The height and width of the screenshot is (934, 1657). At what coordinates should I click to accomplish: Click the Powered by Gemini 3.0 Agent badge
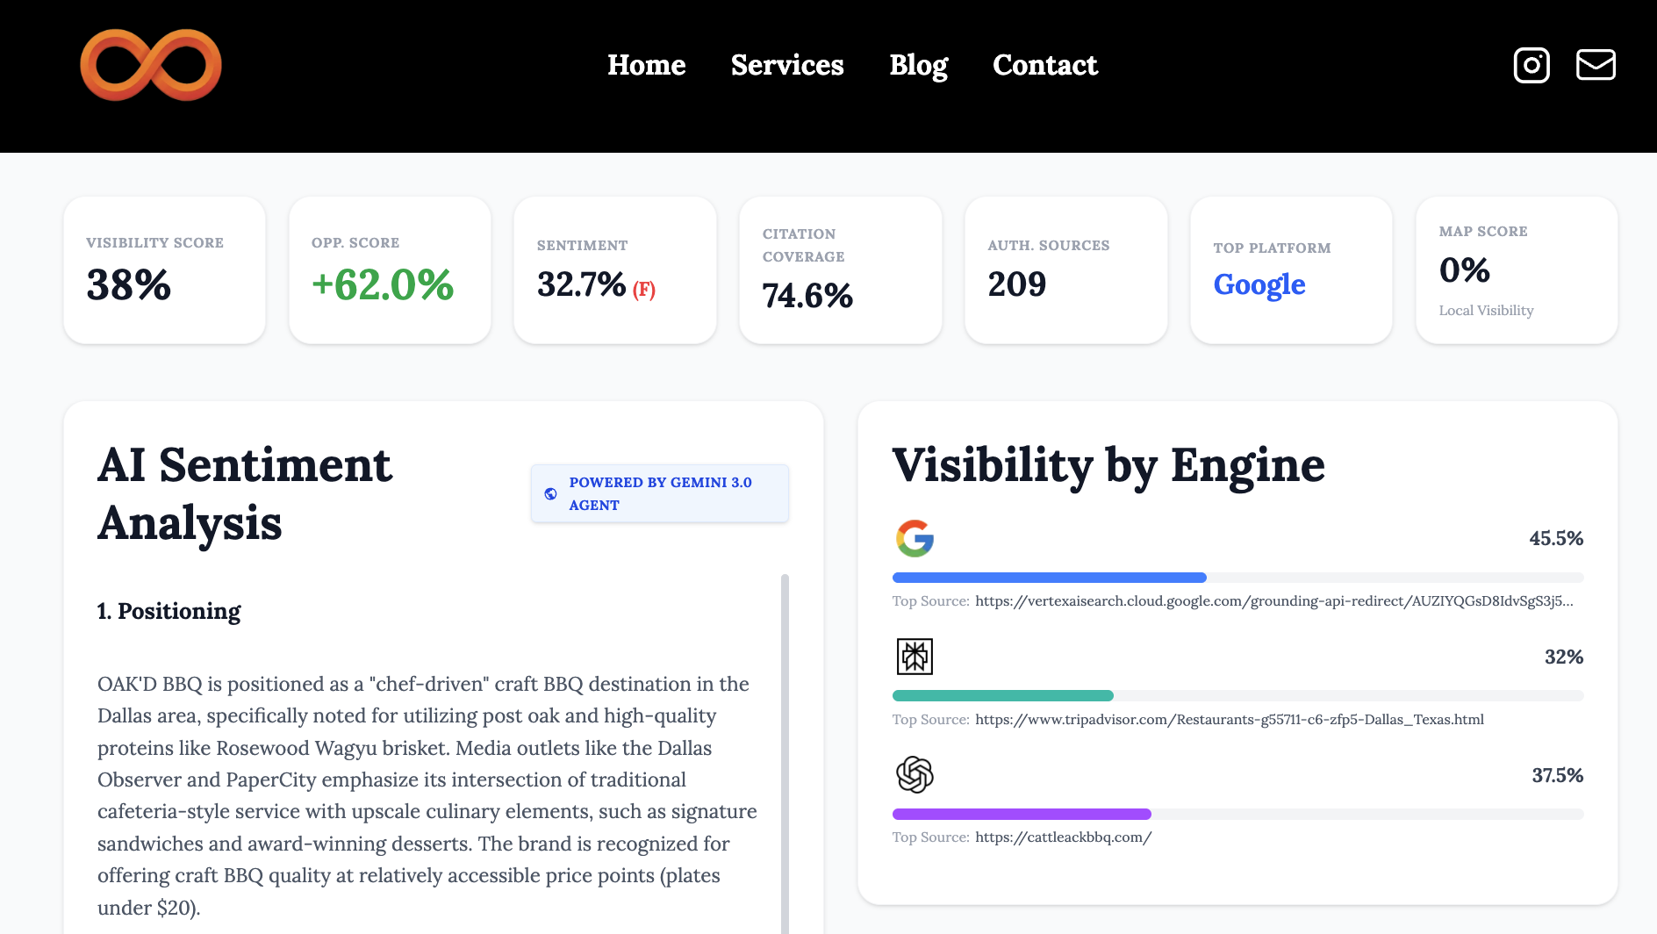(x=659, y=493)
